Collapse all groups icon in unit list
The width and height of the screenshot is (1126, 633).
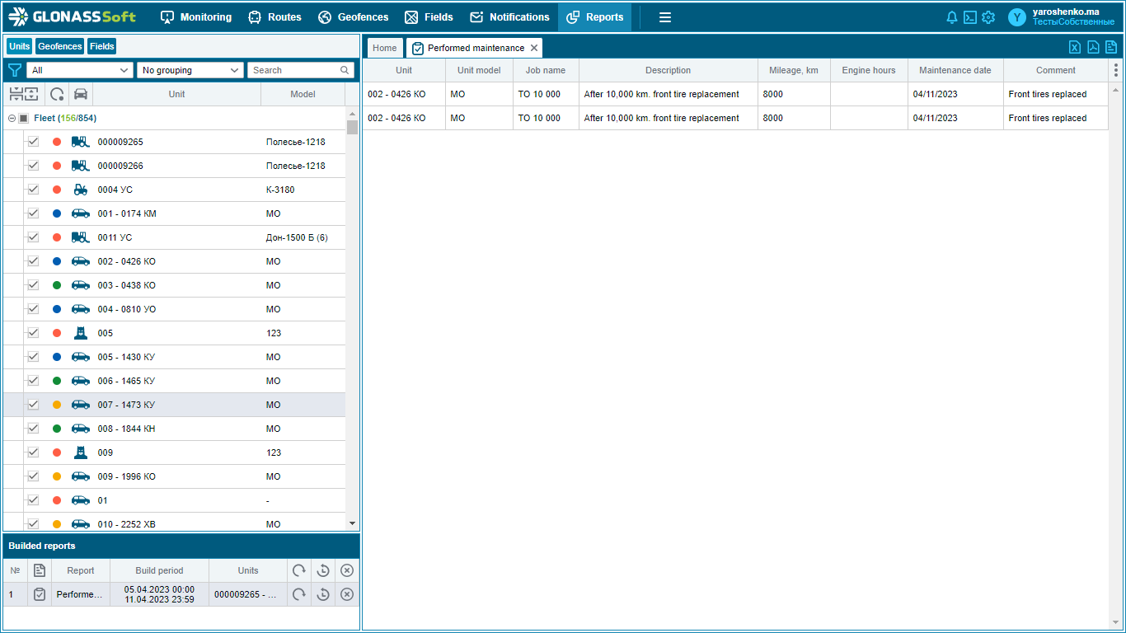click(16, 94)
